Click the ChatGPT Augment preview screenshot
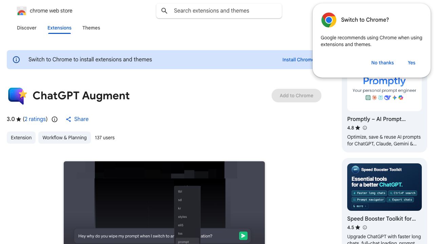434x244 pixels. pyautogui.click(x=164, y=203)
